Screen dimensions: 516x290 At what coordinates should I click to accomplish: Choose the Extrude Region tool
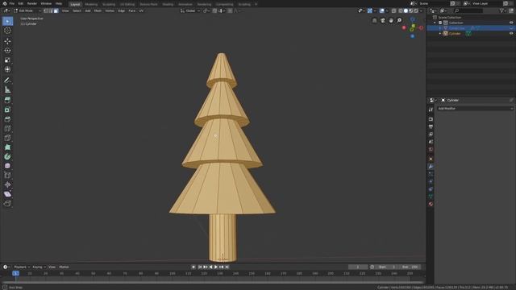click(7, 100)
